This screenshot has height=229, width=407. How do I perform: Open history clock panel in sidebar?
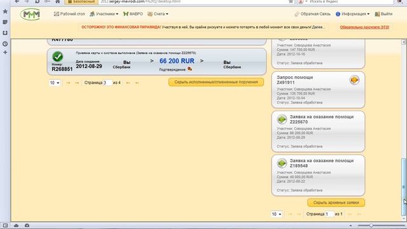pyautogui.click(x=5, y=44)
